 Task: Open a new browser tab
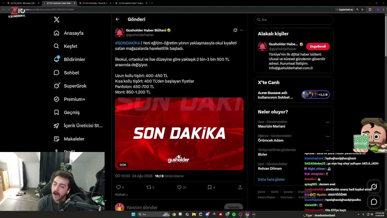152,3
